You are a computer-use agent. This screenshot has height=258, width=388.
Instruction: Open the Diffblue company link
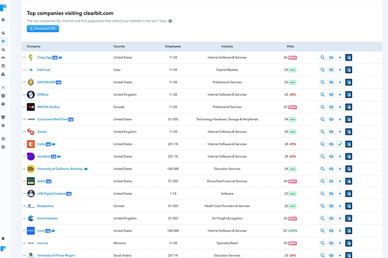[x=43, y=95]
